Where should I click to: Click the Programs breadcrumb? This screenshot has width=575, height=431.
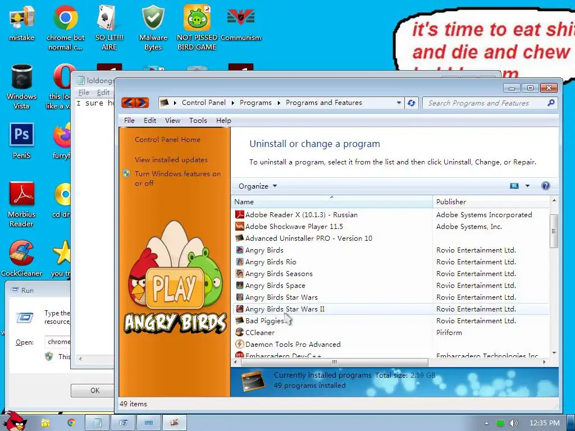tap(255, 103)
